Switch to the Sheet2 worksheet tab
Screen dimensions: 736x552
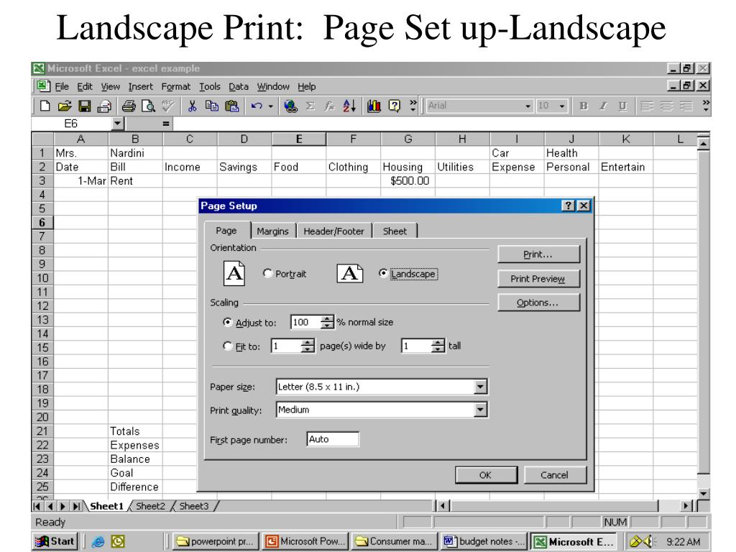click(x=150, y=506)
